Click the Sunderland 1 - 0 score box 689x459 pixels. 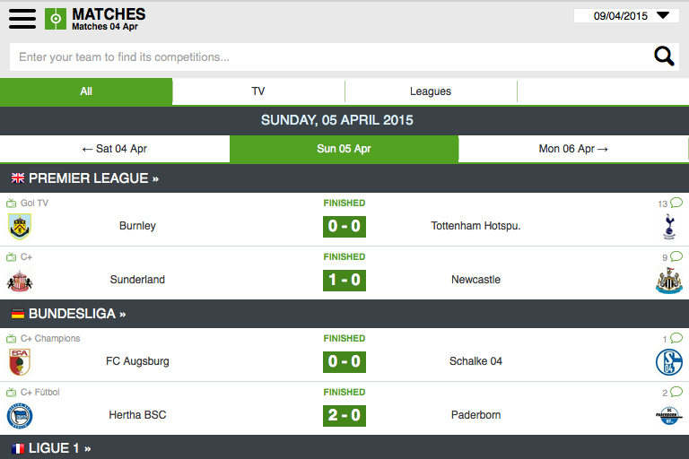click(x=344, y=280)
